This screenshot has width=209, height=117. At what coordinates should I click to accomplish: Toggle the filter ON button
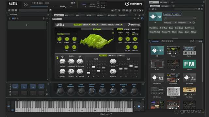[x=57, y=58]
